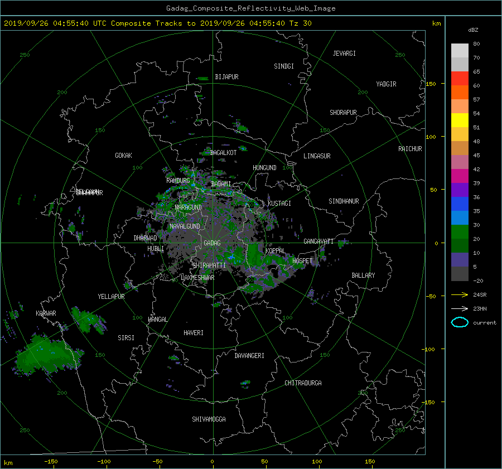Image resolution: width=502 pixels, height=469 pixels.
Task: Click the LAXMESHWAR city label
Action: (x=197, y=278)
